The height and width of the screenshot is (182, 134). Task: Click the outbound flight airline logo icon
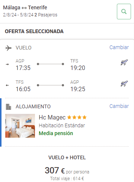(124, 63)
